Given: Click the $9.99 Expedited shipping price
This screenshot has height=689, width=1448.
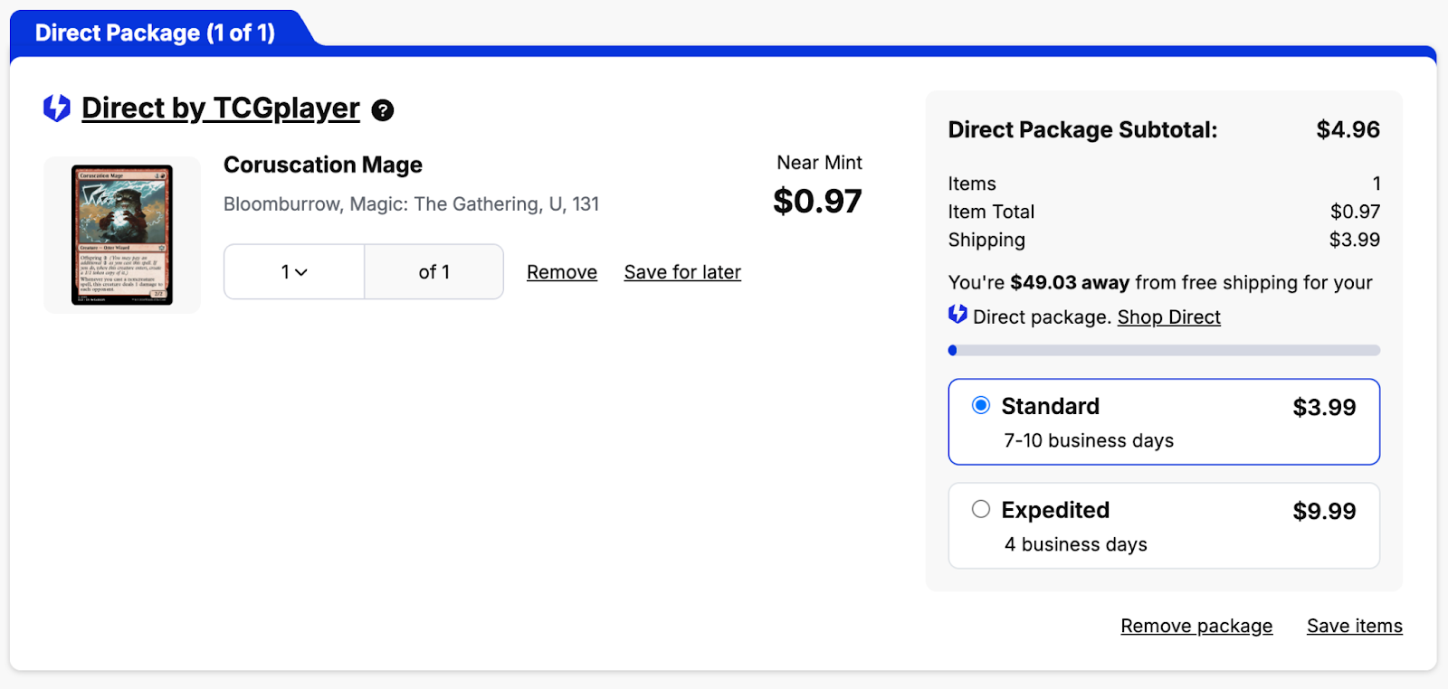Looking at the screenshot, I should tap(1323, 511).
